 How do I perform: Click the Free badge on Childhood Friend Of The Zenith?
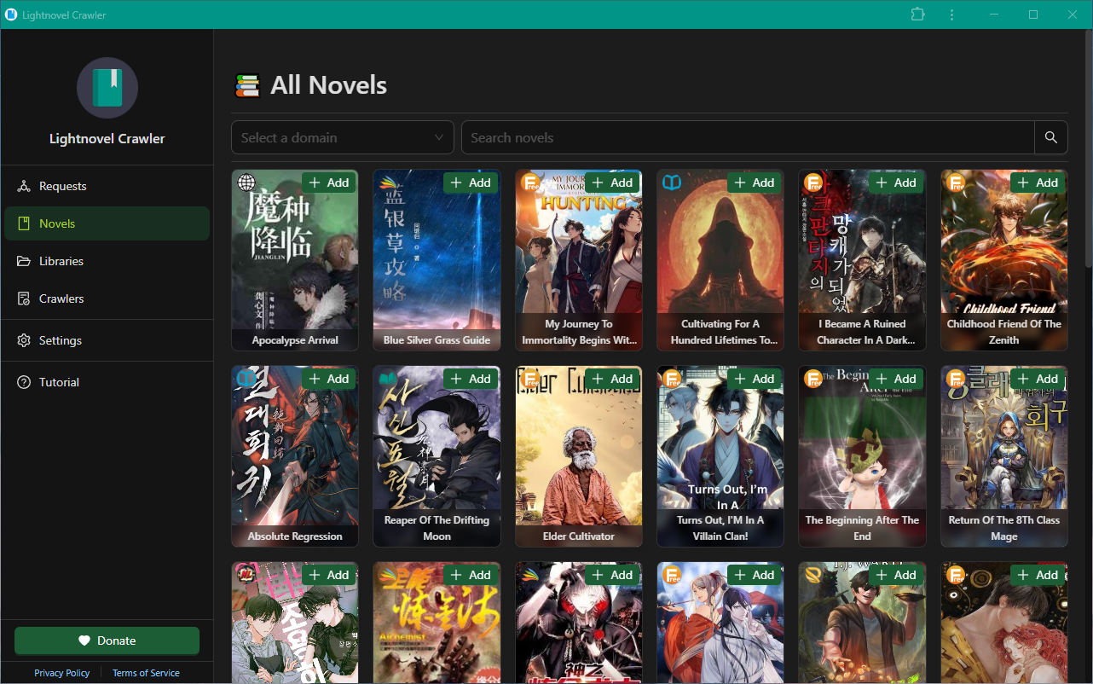coord(955,183)
